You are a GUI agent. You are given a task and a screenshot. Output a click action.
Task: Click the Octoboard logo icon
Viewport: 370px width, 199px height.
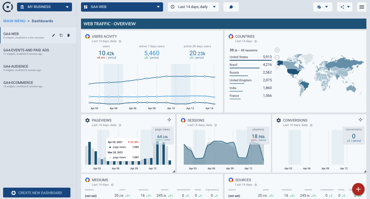(8, 7)
